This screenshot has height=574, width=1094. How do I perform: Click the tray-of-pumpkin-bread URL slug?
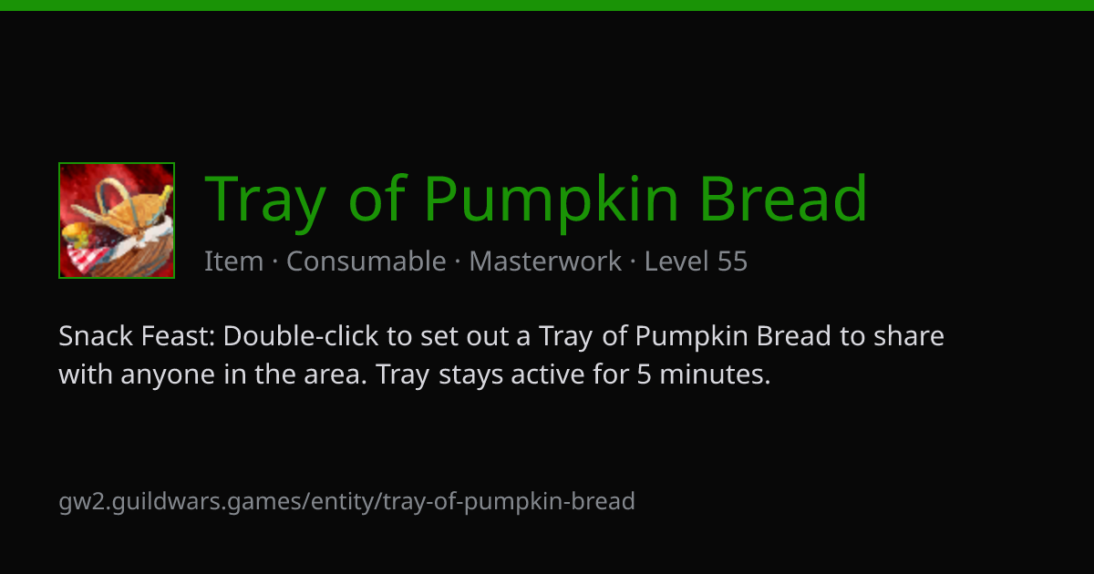508,501
